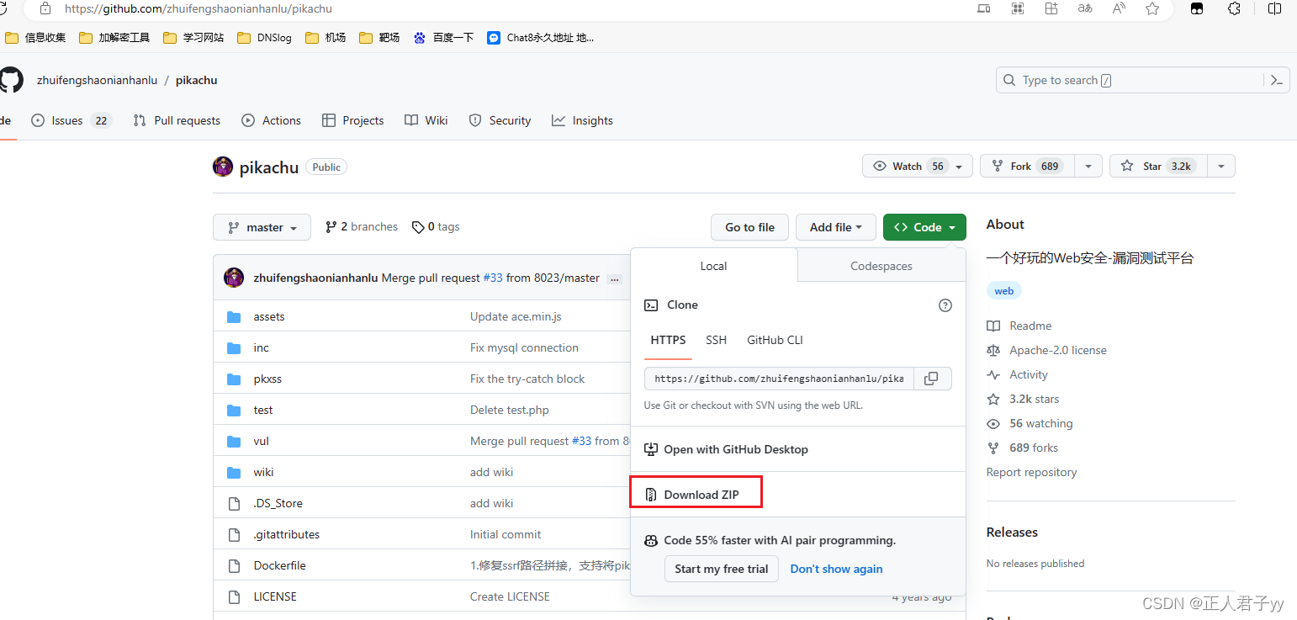Image resolution: width=1297 pixels, height=620 pixels.
Task: Open the Actions tab
Action: click(x=271, y=121)
